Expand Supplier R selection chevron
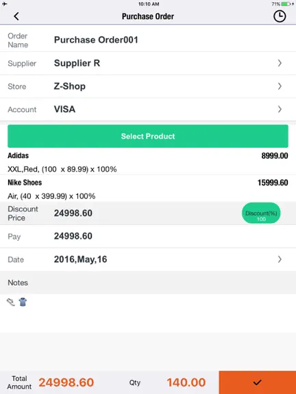This screenshot has width=296, height=394. 280,63
